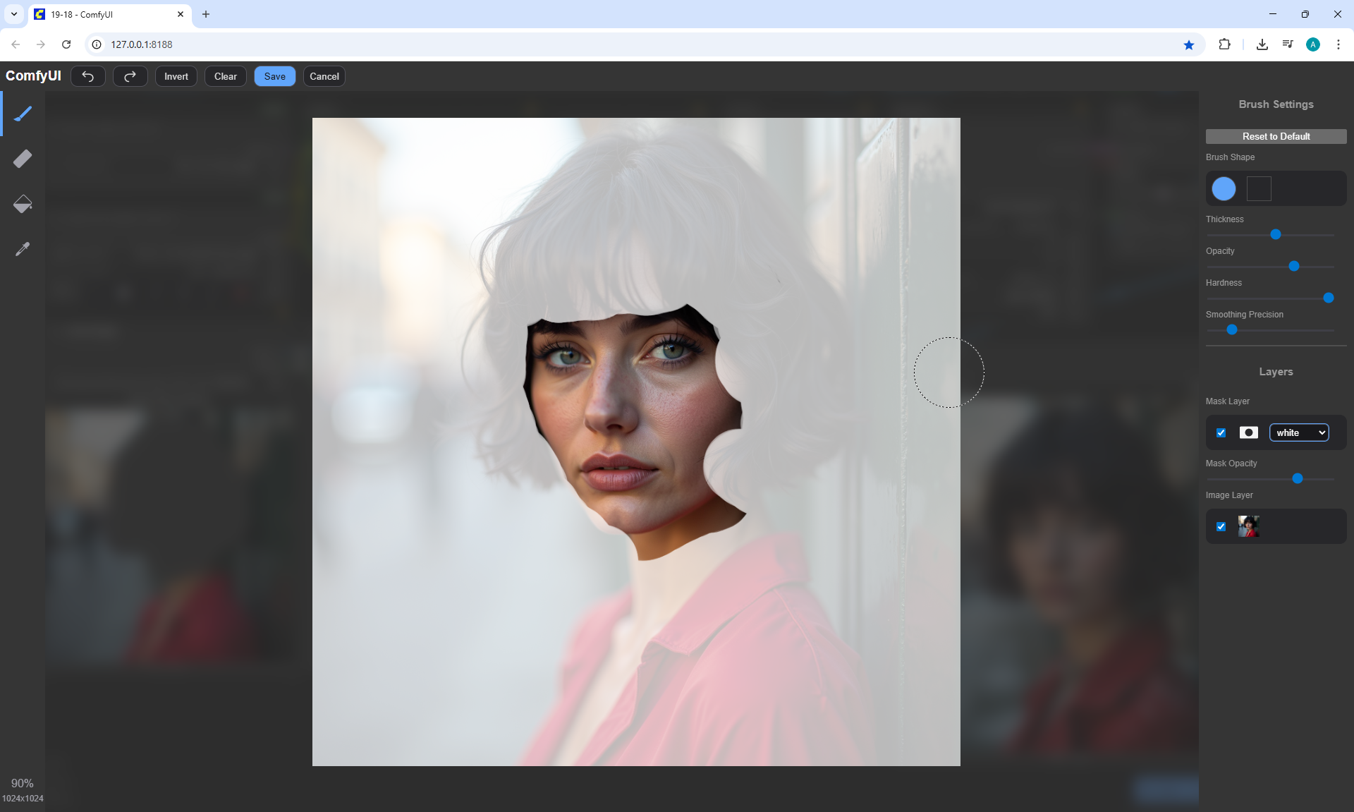The width and height of the screenshot is (1354, 812).
Task: Choose the square brush shape
Action: point(1259,188)
